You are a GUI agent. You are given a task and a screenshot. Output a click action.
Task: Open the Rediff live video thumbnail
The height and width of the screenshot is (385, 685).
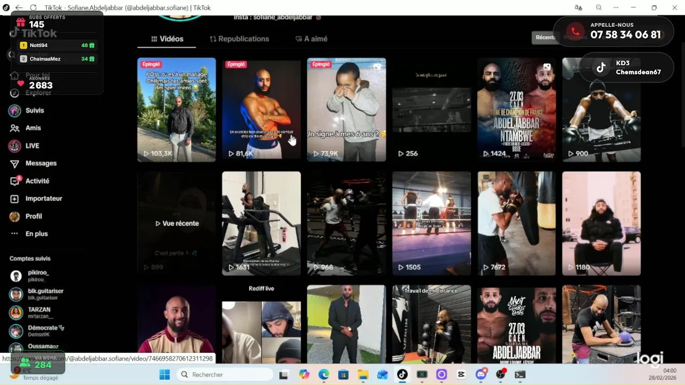[261, 325]
